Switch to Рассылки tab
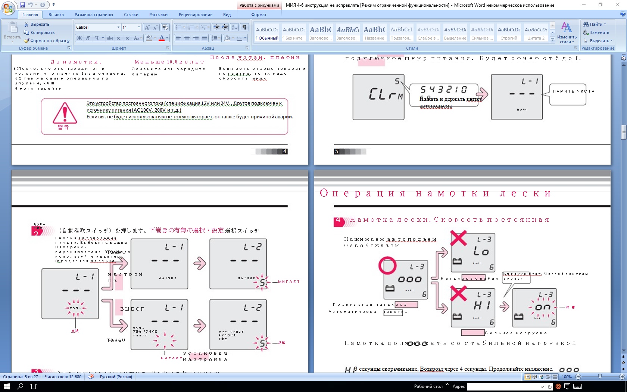The image size is (627, 392). (158, 15)
